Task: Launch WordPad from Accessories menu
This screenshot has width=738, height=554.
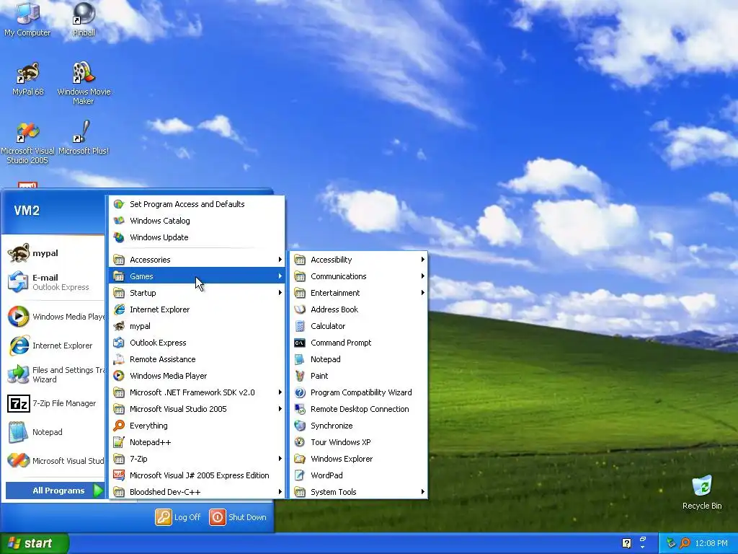Action: [359, 475]
